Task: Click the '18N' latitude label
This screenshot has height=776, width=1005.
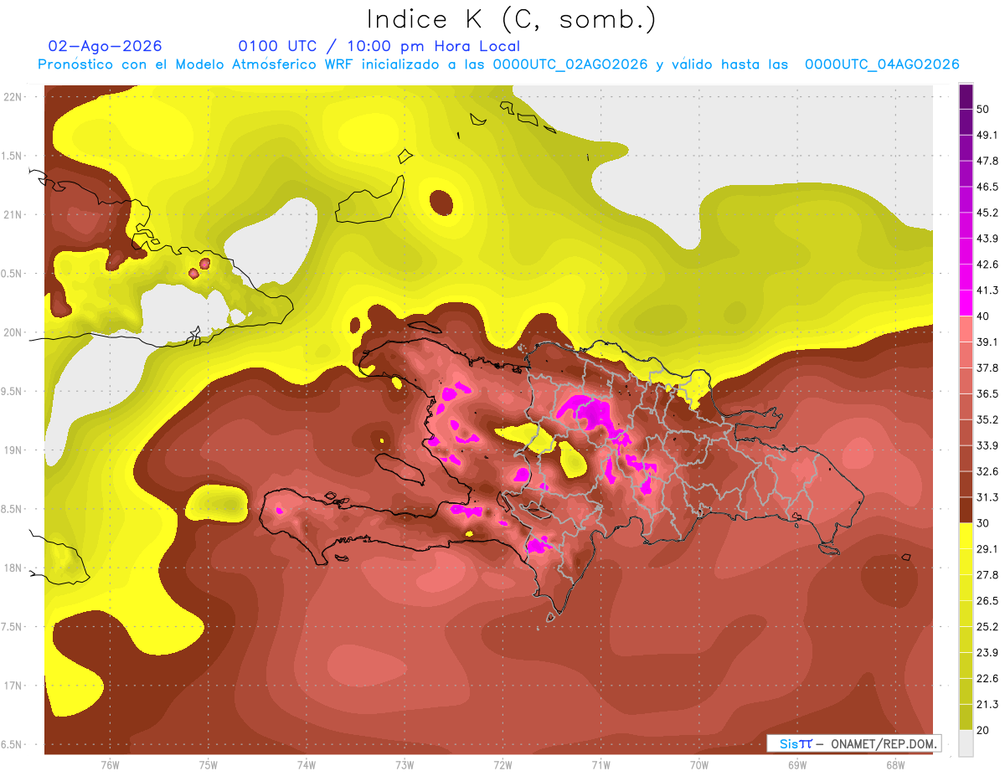Action: click(x=13, y=568)
